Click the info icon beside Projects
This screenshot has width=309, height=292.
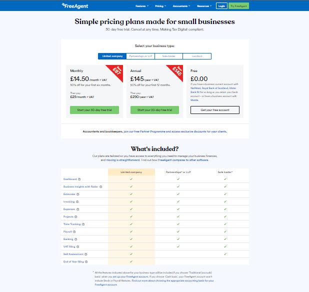76,216
